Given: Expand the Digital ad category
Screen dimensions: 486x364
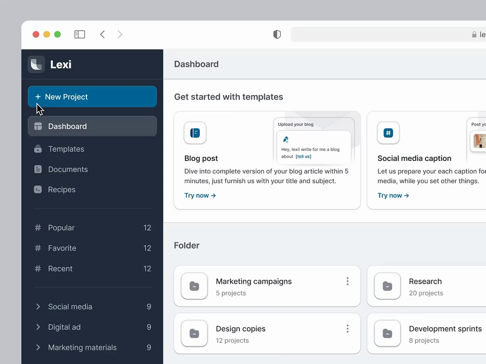Looking at the screenshot, I should (38, 327).
